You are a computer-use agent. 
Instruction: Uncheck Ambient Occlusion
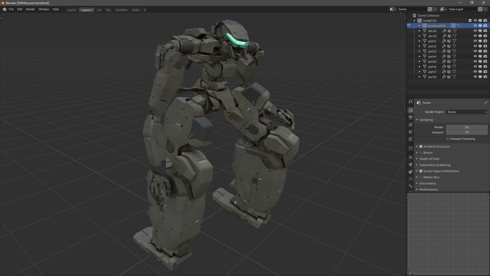click(421, 146)
